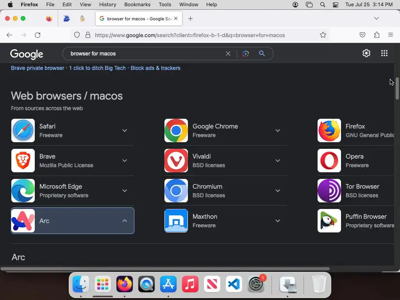
Task: Open the Tools menu
Action: [165, 5]
